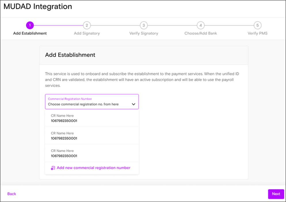The height and width of the screenshot is (202, 286).
Task: Switch to the Verify Signatory step
Action: (144, 33)
